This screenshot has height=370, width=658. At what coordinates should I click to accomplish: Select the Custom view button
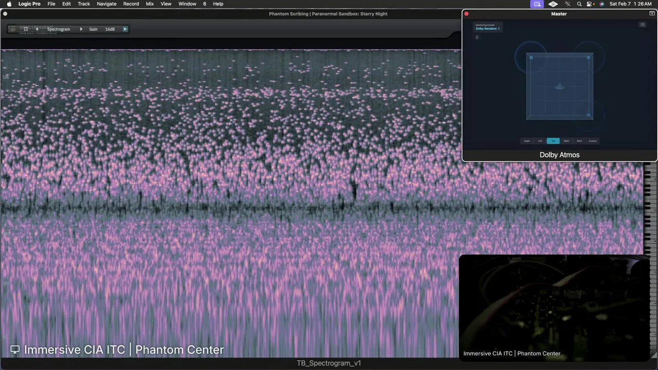[593, 141]
